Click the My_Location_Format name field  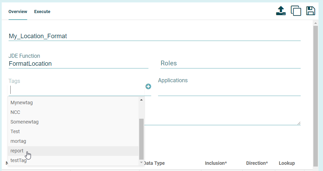click(154, 36)
